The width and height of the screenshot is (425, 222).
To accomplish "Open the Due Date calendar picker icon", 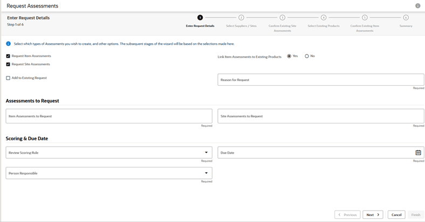I will [418, 152].
